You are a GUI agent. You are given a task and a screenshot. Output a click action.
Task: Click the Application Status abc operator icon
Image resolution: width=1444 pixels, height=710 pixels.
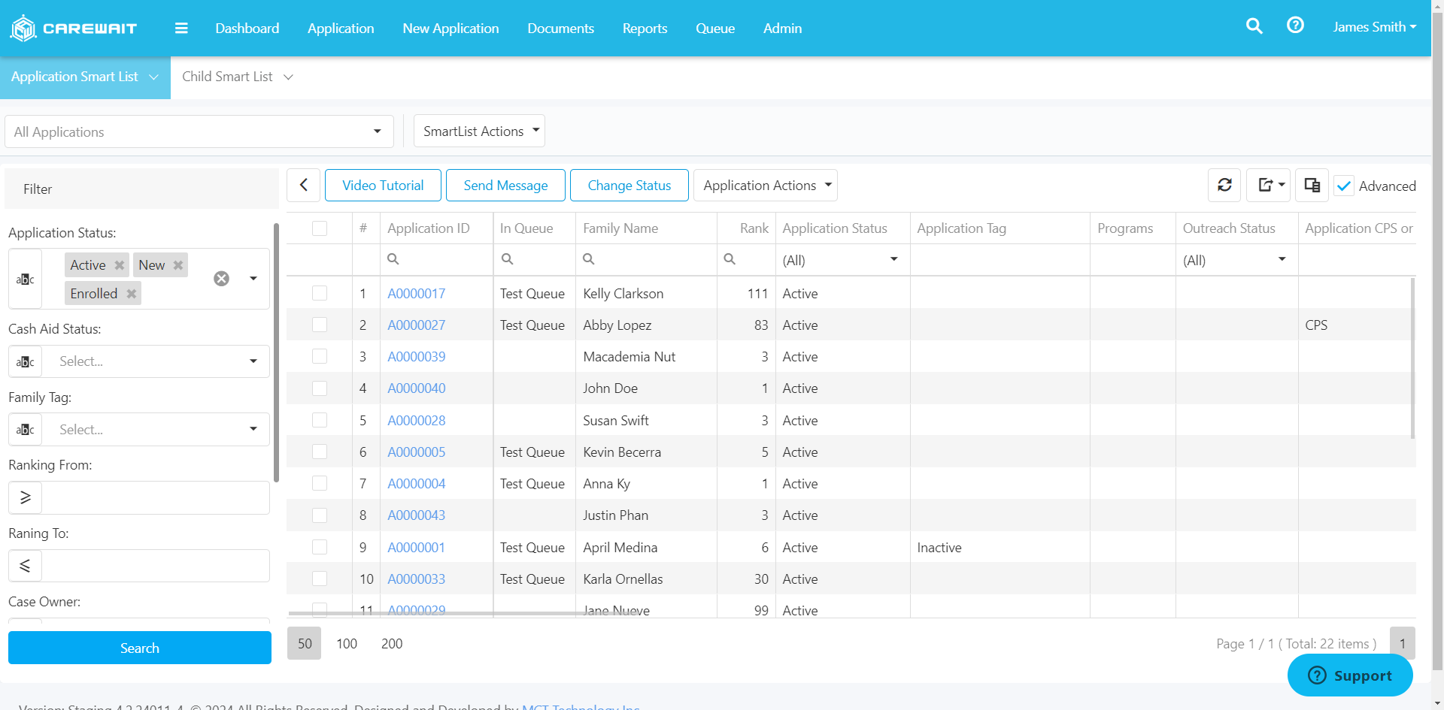click(26, 279)
